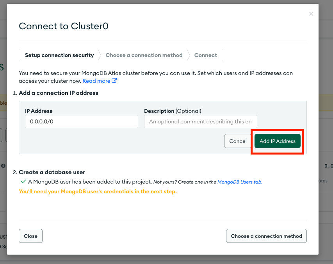The image size is (333, 264).
Task: Click the Create a database user heading
Action: (x=52, y=172)
